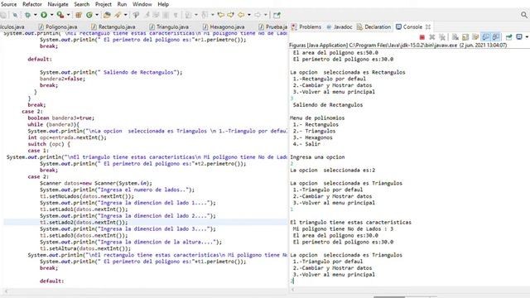
Task: Open the Help menu
Action: point(163,4)
